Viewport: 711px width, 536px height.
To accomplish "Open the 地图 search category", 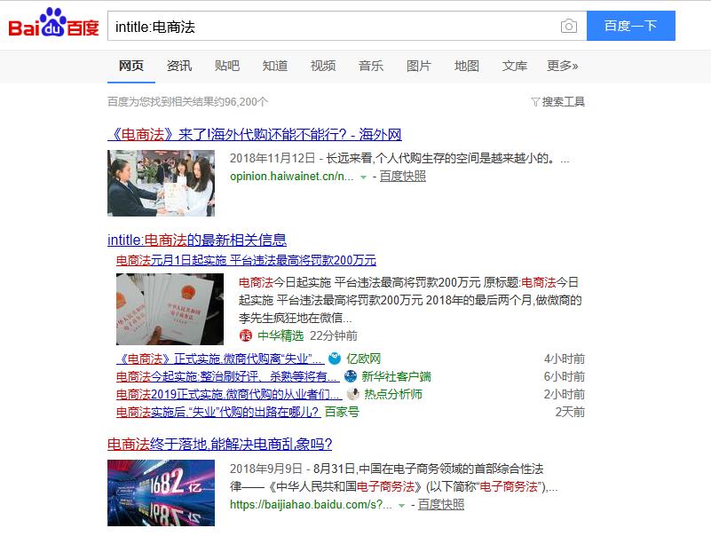I will coord(467,65).
